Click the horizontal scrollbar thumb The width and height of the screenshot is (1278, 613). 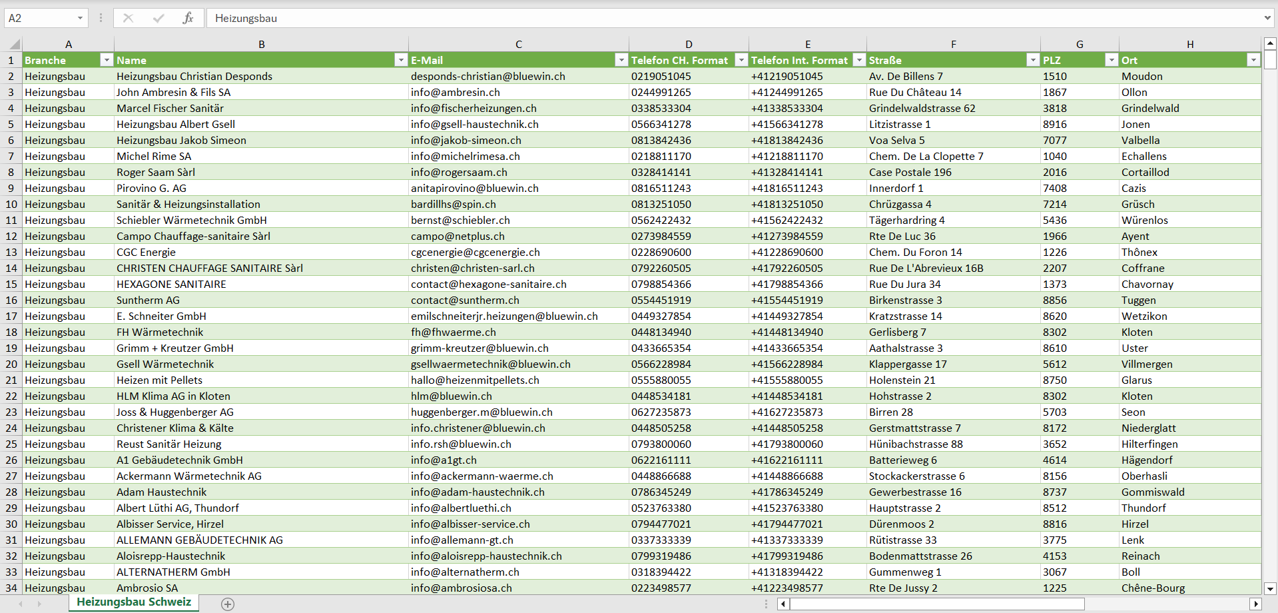(x=937, y=604)
